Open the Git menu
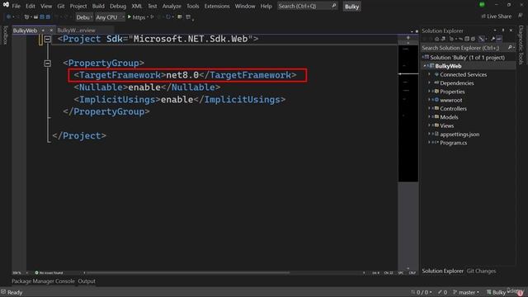 click(x=60, y=6)
